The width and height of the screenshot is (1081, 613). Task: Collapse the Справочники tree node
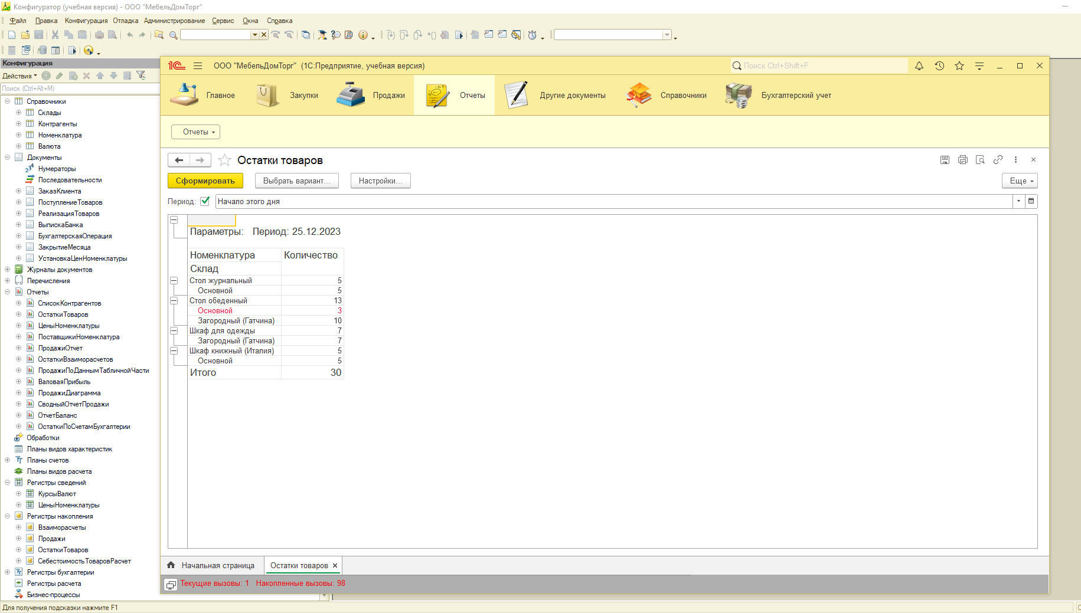click(7, 101)
